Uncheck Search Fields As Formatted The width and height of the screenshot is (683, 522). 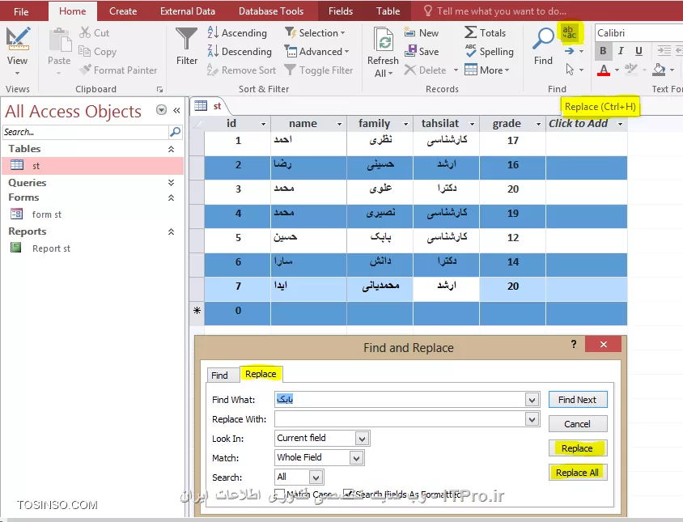point(349,494)
